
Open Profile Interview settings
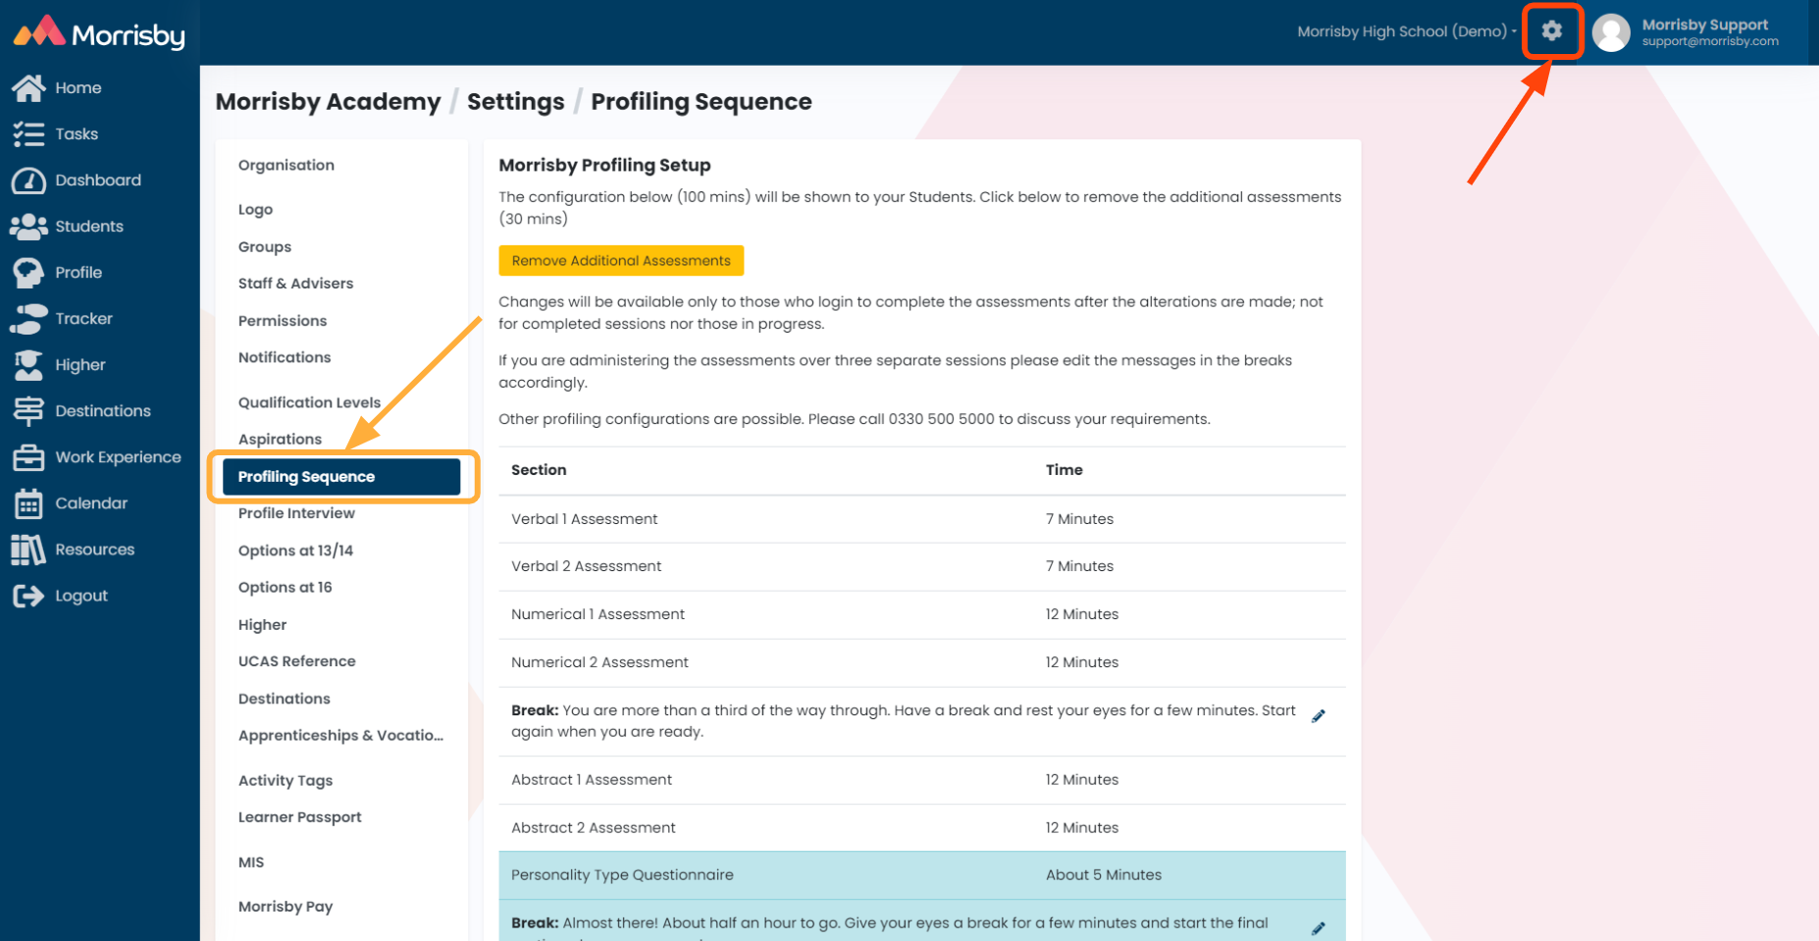coord(296,513)
